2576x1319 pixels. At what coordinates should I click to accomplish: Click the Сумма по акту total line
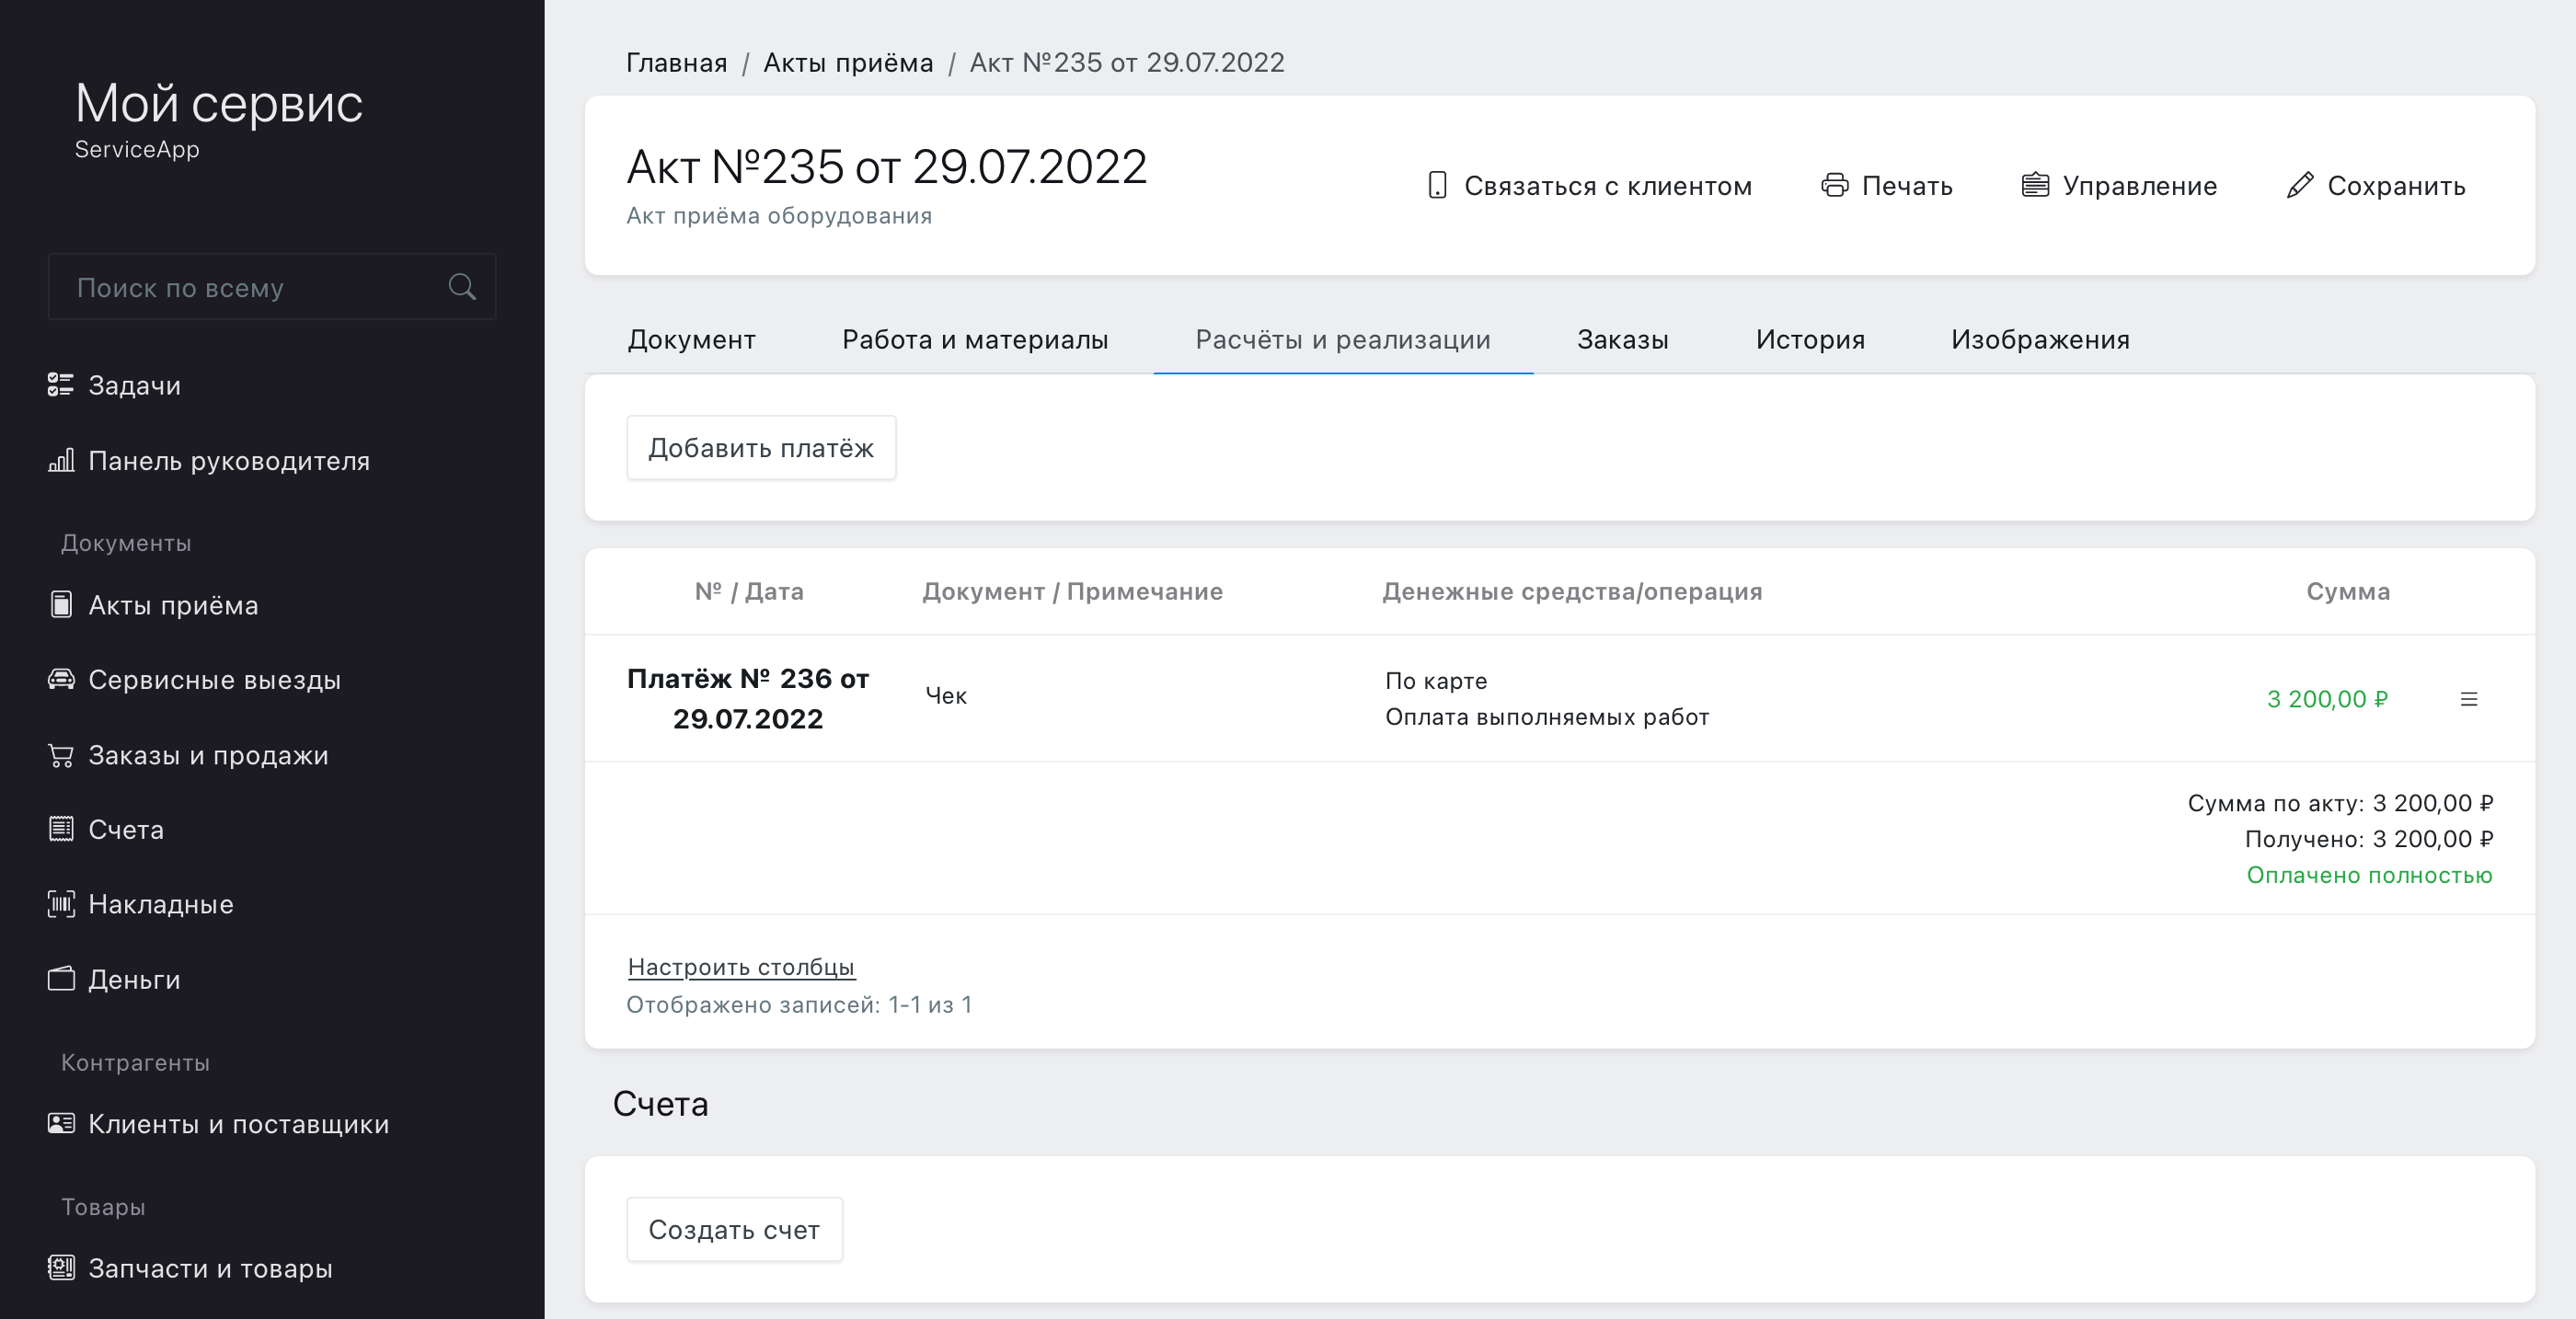2340,803
